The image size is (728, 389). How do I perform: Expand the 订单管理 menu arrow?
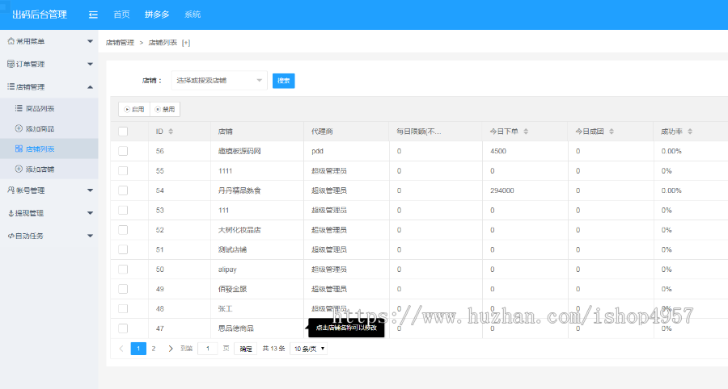(x=90, y=64)
